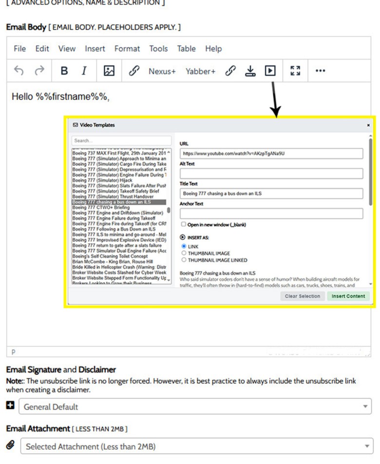Image resolution: width=380 pixels, height=464 pixels.
Task: Toggle italic formatting
Action: click(x=84, y=71)
